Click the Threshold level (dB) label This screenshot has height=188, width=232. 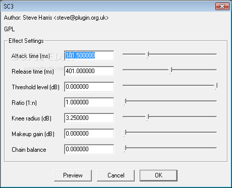click(x=35, y=87)
